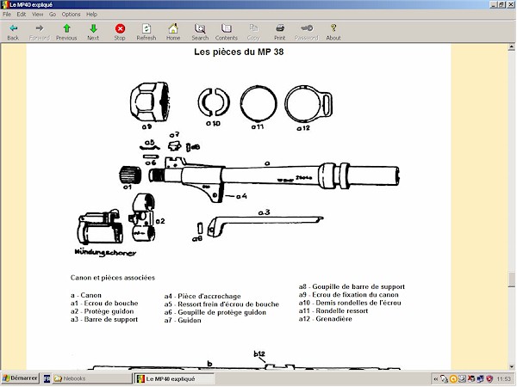Click the legend entry a4 - Pièce d'accrochage

pos(202,296)
